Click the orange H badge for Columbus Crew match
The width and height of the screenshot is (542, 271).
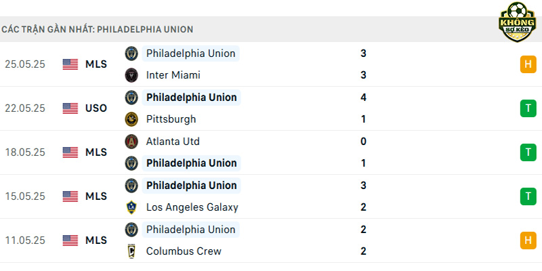pyautogui.click(x=528, y=241)
